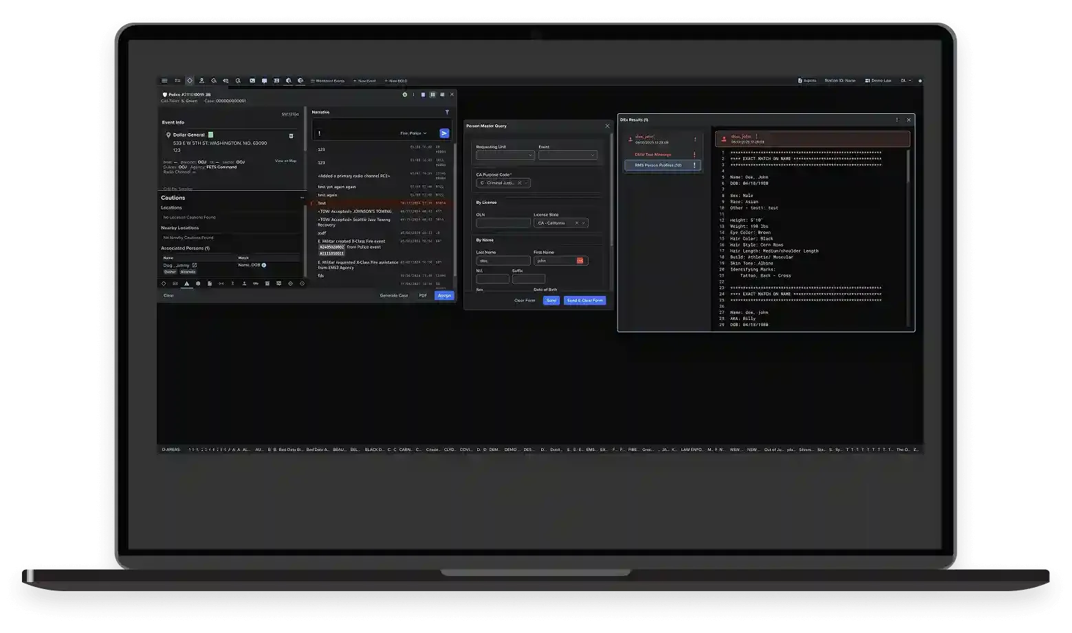Open Dog, Jimmy external link icon
The image size is (1072, 633).
point(195,265)
